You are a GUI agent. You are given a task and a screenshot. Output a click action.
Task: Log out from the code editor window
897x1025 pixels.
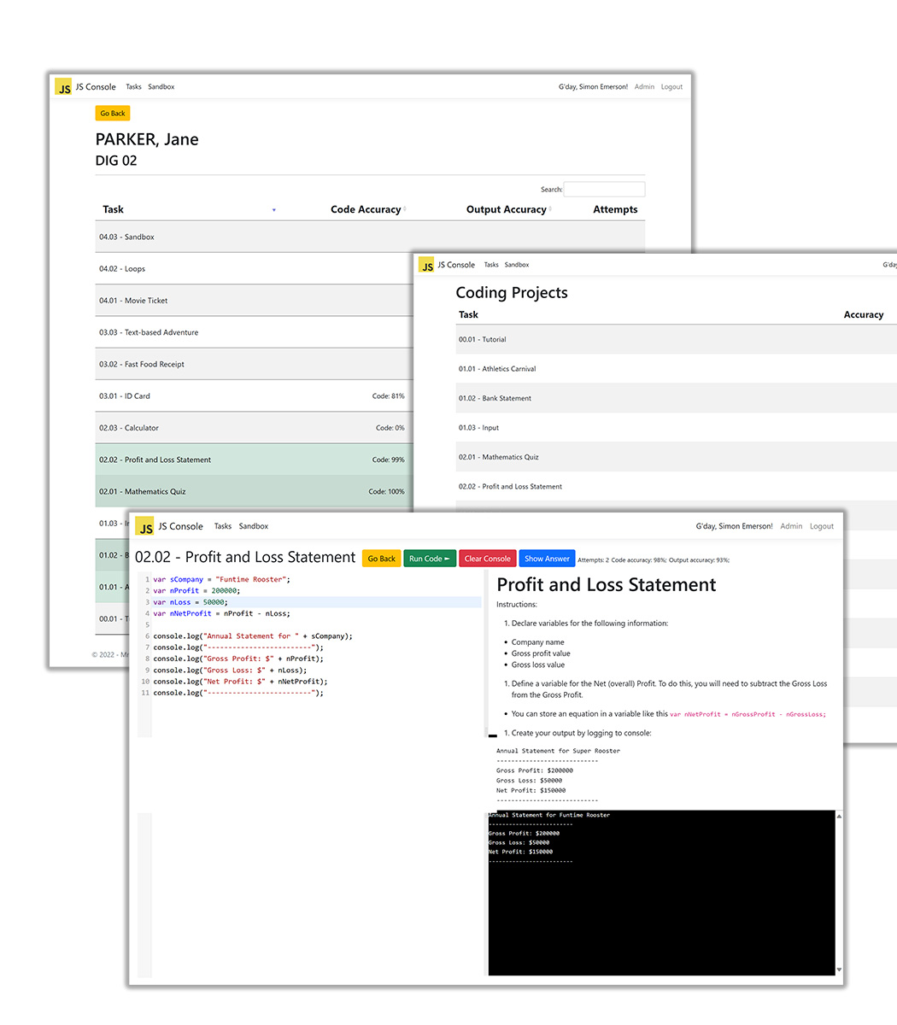(821, 526)
